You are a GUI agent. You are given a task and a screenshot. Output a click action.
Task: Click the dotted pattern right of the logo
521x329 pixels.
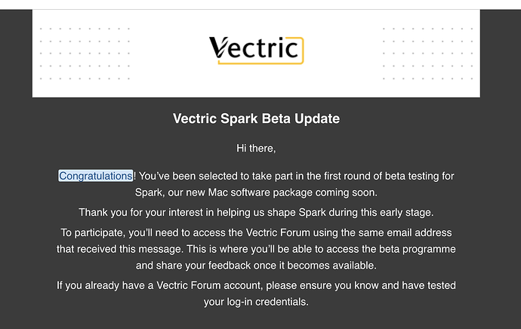[x=427, y=54]
